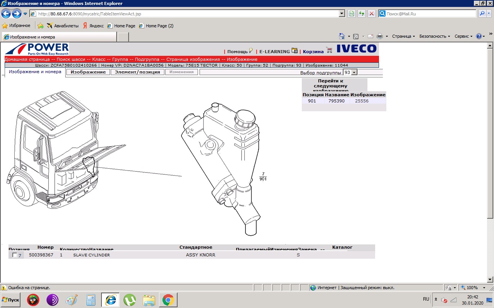Click the IVECO logo
The width and height of the screenshot is (494, 308).
tap(356, 49)
